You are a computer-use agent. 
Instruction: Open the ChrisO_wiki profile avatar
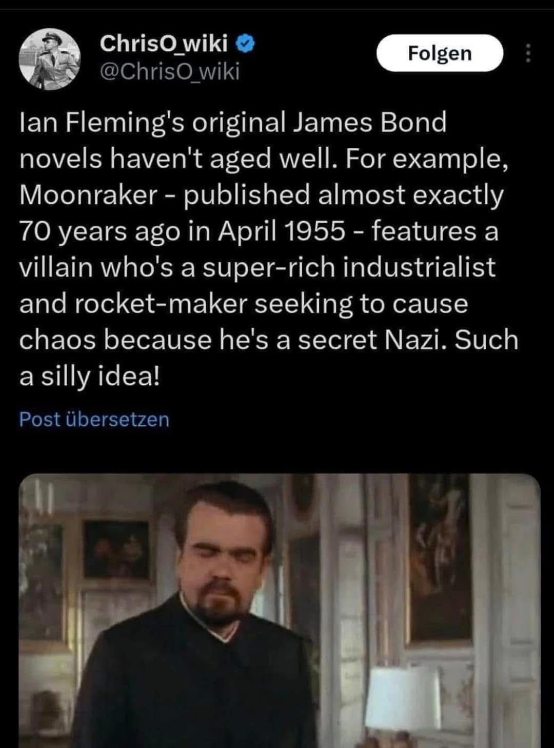[x=50, y=57]
